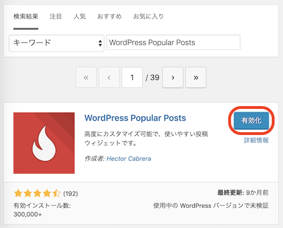The height and width of the screenshot is (228, 283).
Task: Open the 詳細情報 link
Action: pyautogui.click(x=256, y=140)
